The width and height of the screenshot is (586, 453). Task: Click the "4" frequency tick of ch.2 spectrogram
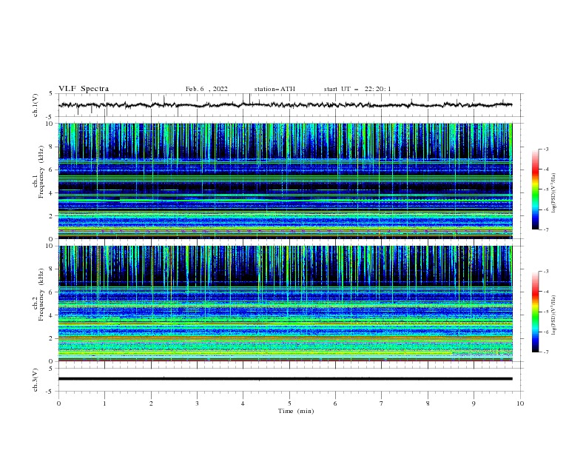[52, 315]
